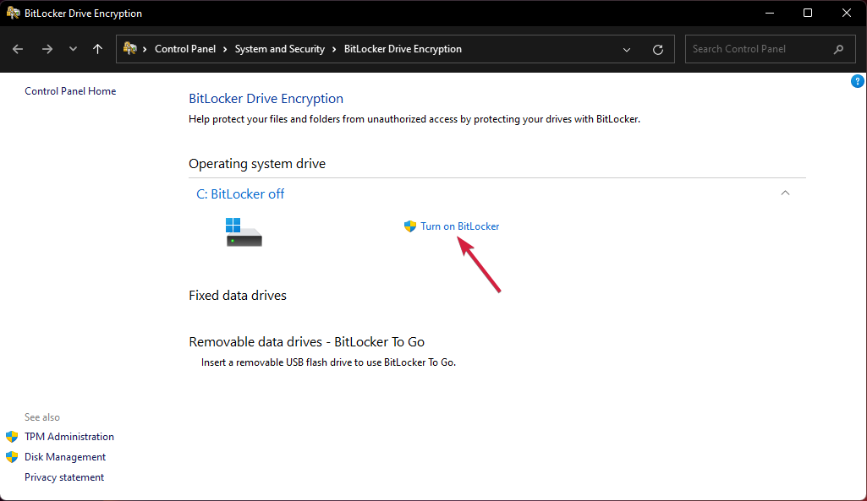Open Control Panel from the breadcrumb path

[185, 48]
